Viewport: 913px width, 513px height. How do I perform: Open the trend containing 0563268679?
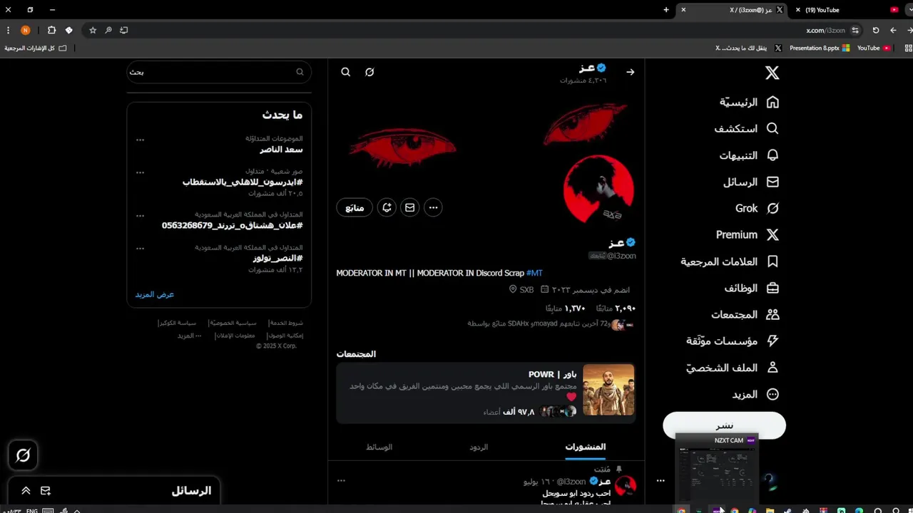click(x=233, y=225)
